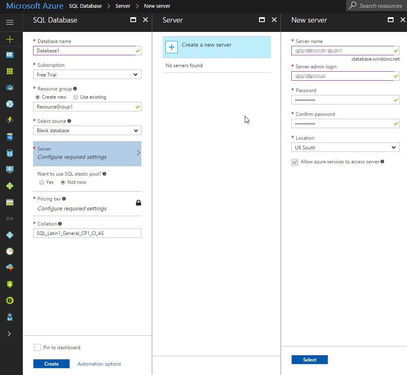Click Create a new server tile
The height and width of the screenshot is (375, 407).
coord(217,47)
